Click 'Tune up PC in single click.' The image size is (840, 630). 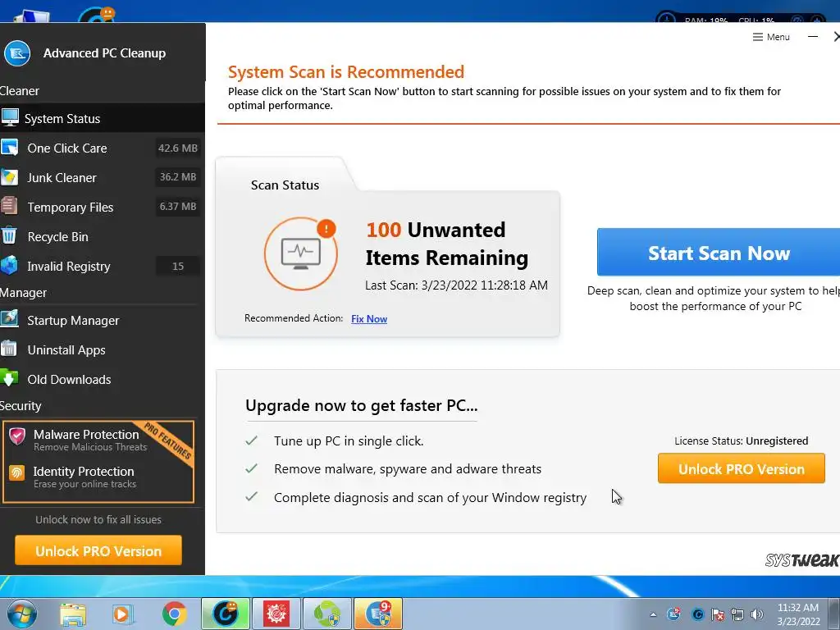coord(349,441)
